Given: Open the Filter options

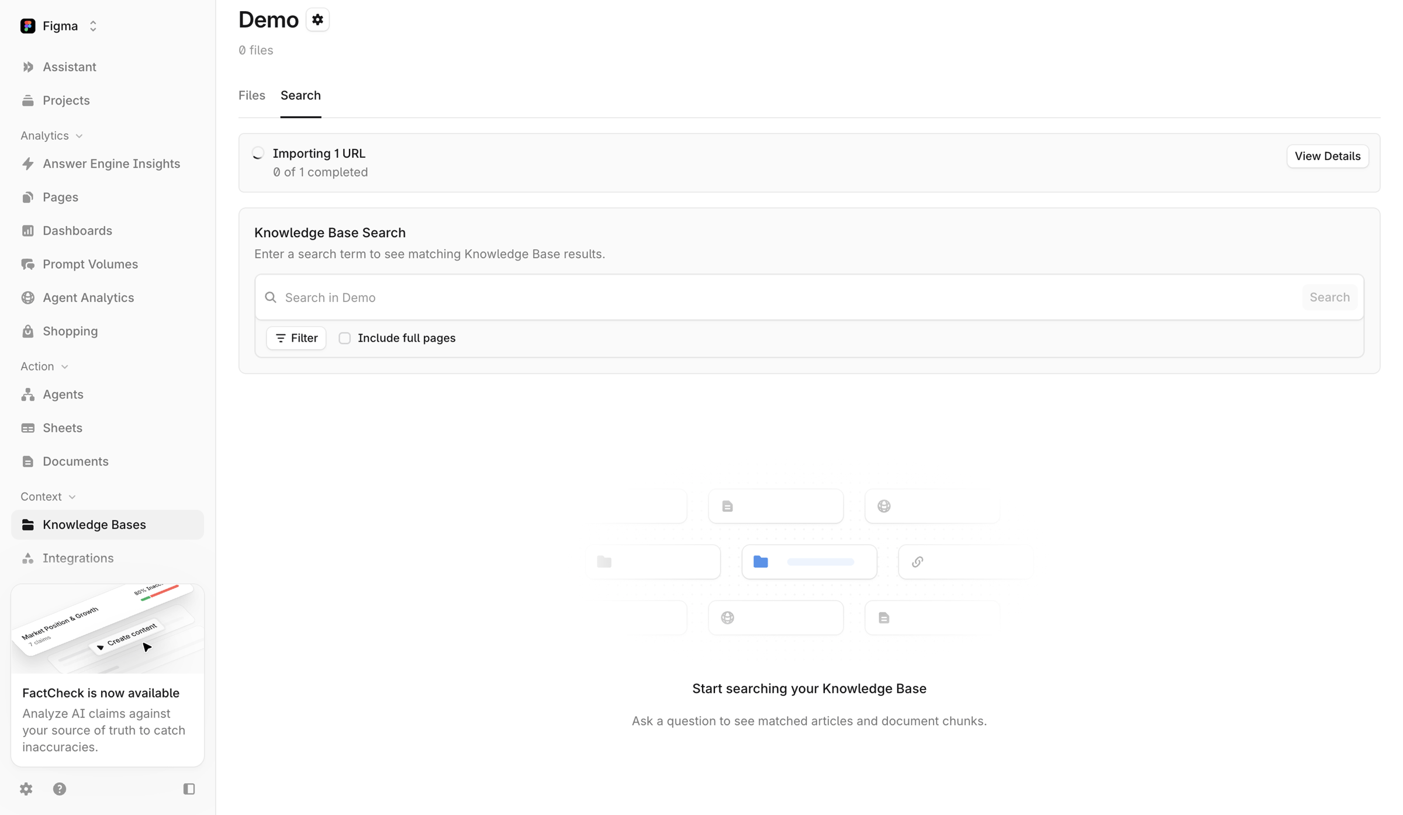Looking at the screenshot, I should [296, 338].
